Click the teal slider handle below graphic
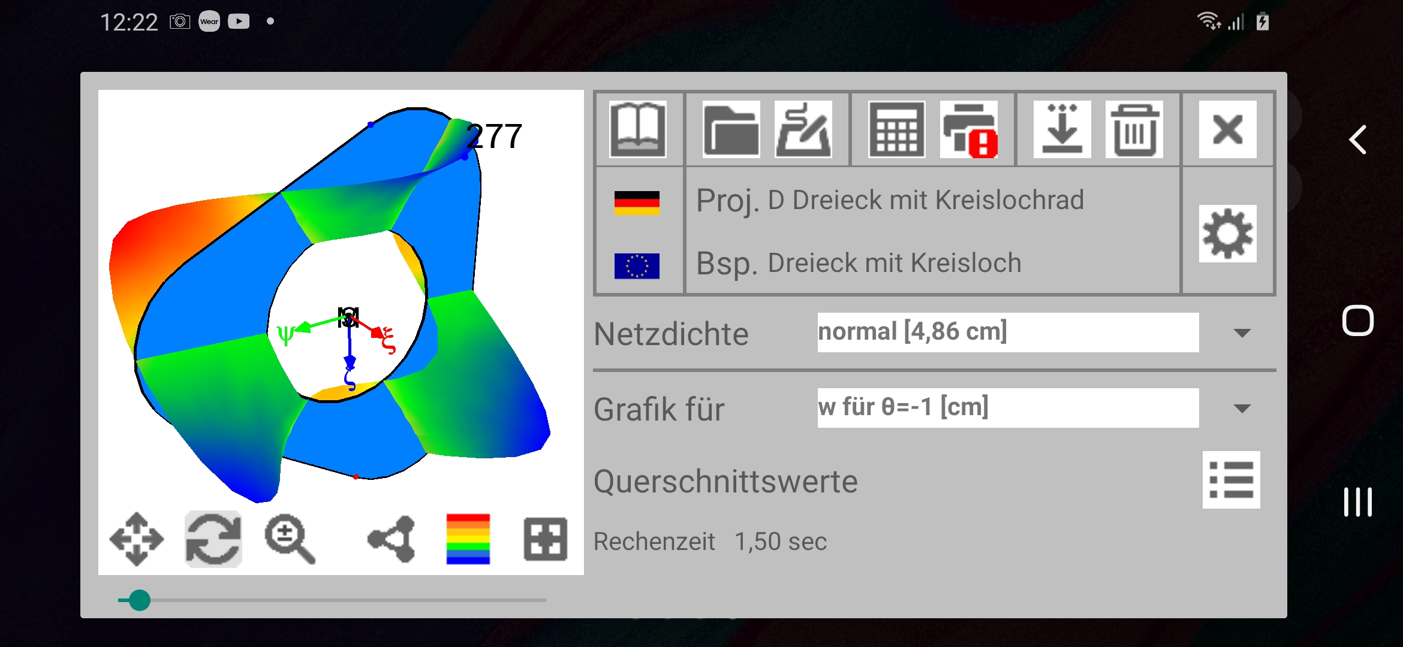Viewport: 1403px width, 647px height. point(140,600)
